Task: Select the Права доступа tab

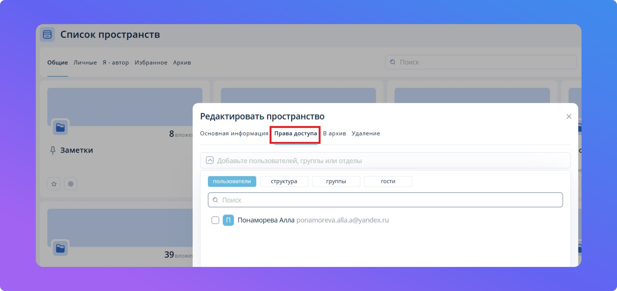Action: click(x=296, y=133)
